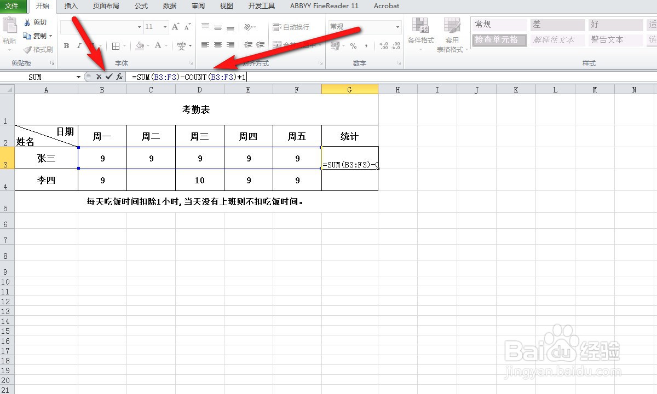The image size is (657, 394).
Task: Open the Name Box dropdown showing SUM
Action: click(x=78, y=77)
